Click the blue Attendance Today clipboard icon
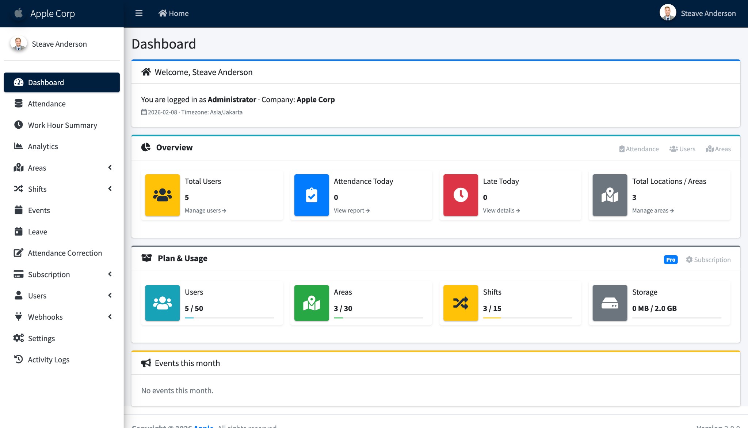 (x=311, y=195)
